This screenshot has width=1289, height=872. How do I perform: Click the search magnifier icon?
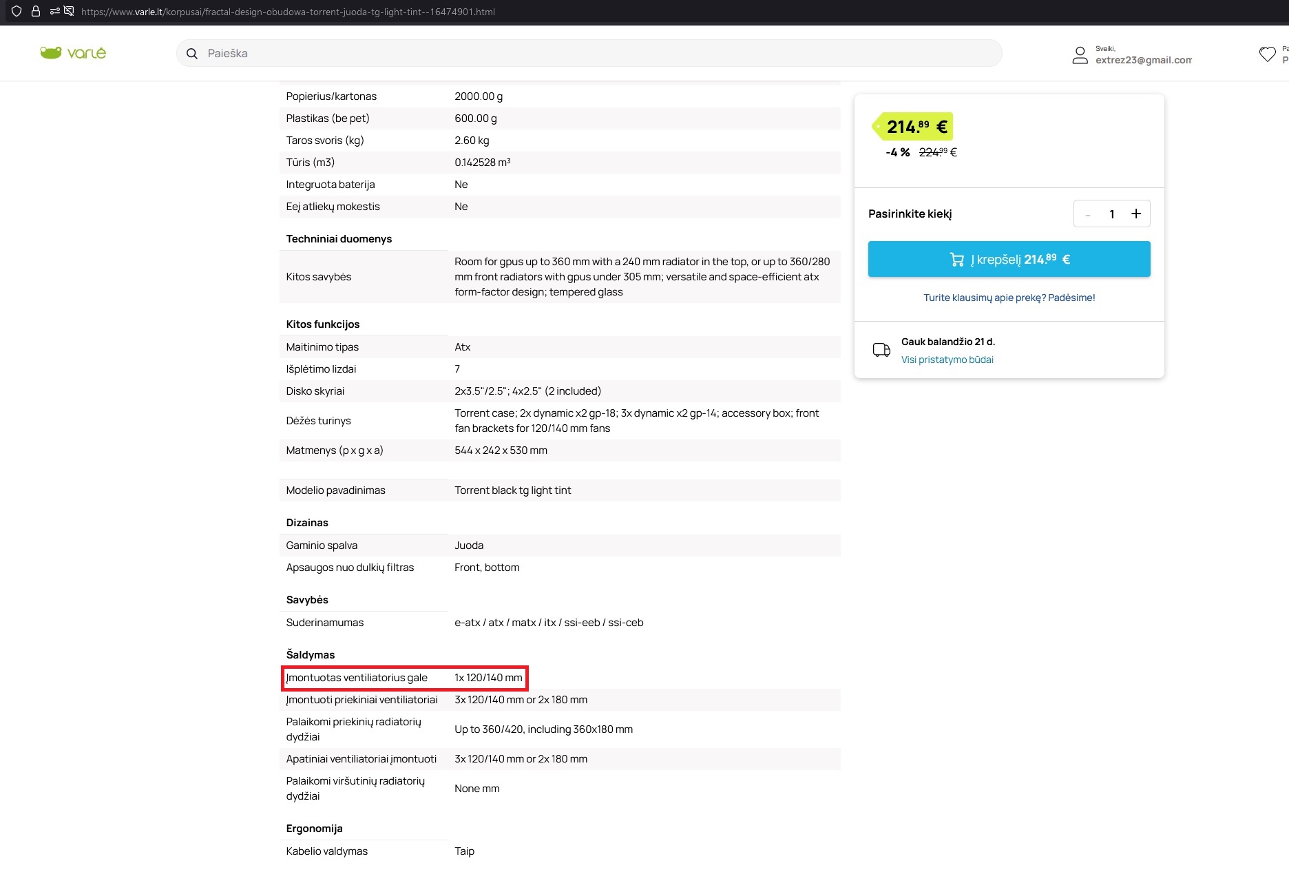coord(192,54)
